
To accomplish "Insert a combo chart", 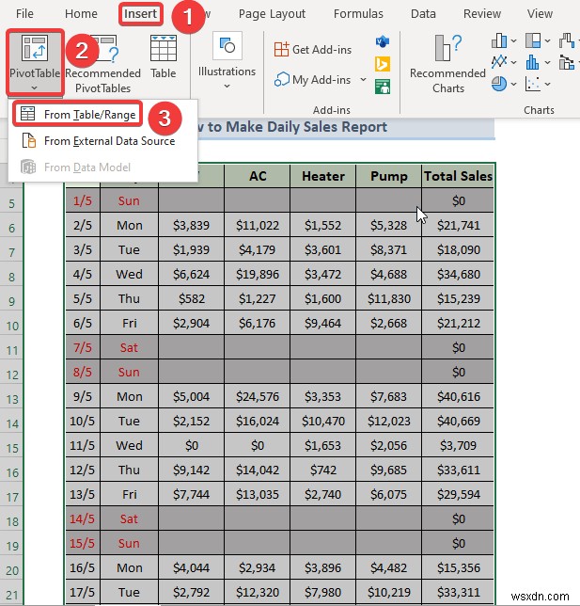I will [567, 61].
